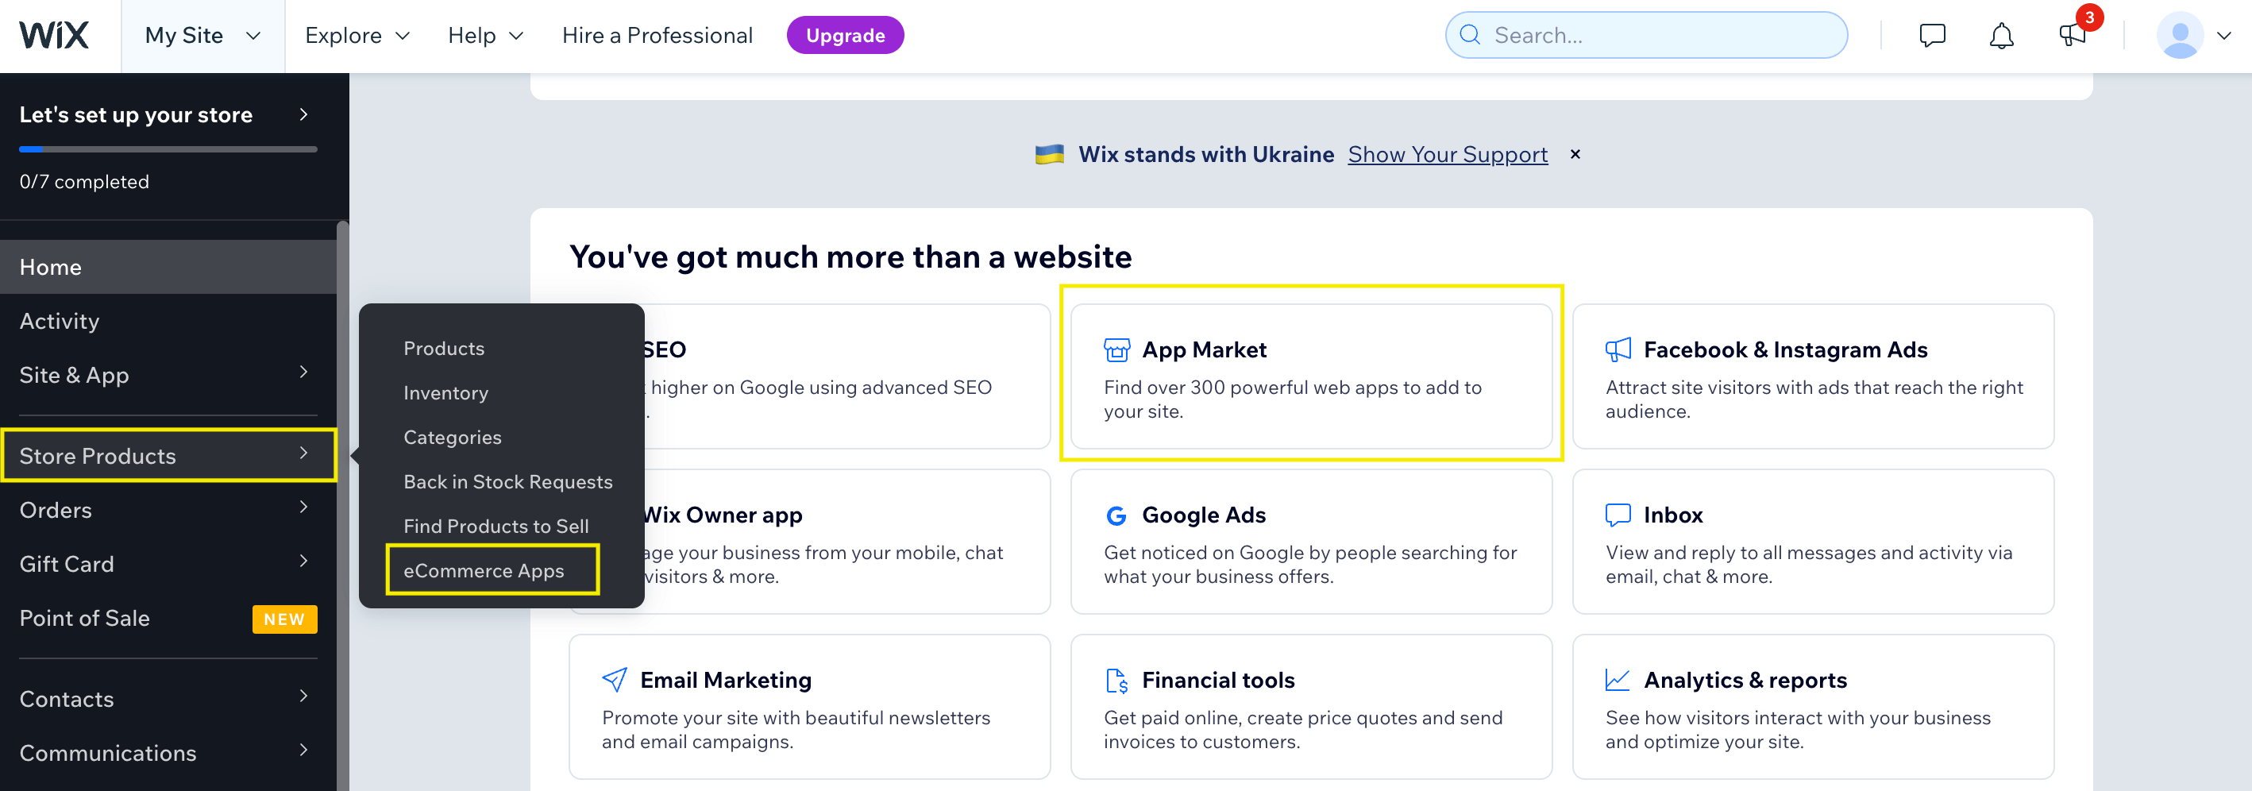Click the Financial tools invoice icon
This screenshot has height=791, width=2252.
pyautogui.click(x=1116, y=680)
